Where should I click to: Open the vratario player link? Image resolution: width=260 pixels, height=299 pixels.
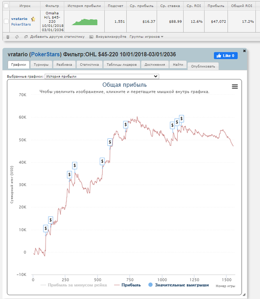[19, 19]
